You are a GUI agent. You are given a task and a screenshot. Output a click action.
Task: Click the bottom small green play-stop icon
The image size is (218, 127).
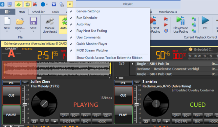(194, 31)
